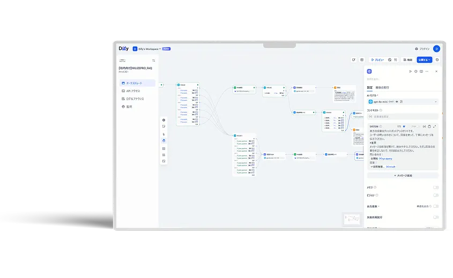Switch to the 最後の実行 tab

coord(381,87)
